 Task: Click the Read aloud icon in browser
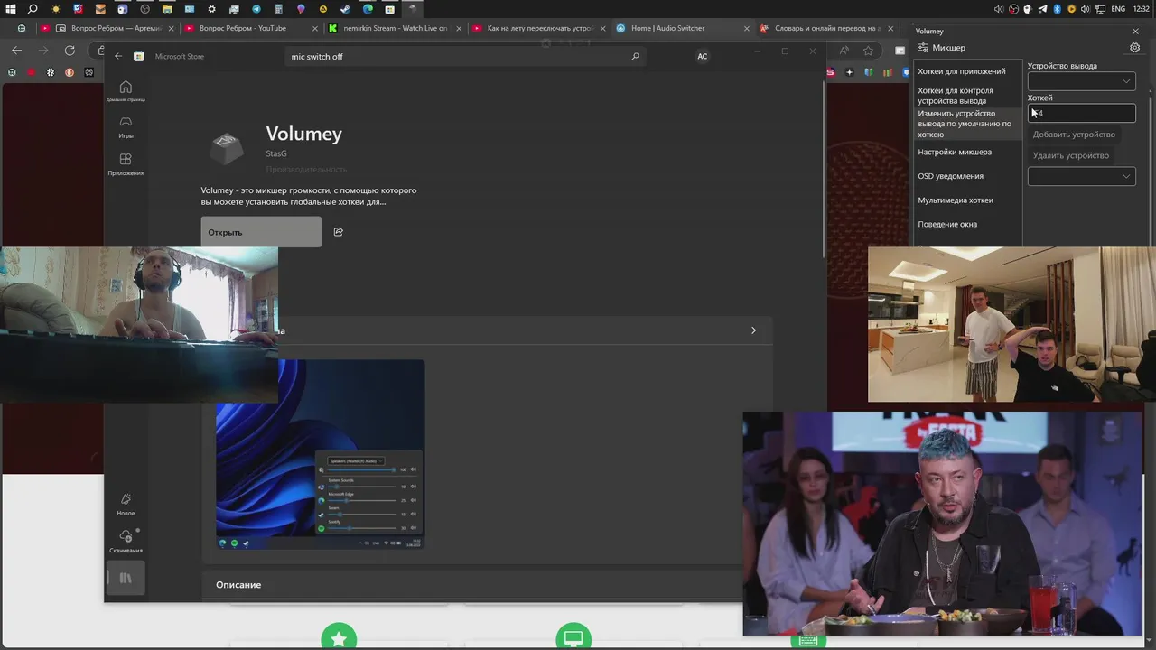coord(844,51)
